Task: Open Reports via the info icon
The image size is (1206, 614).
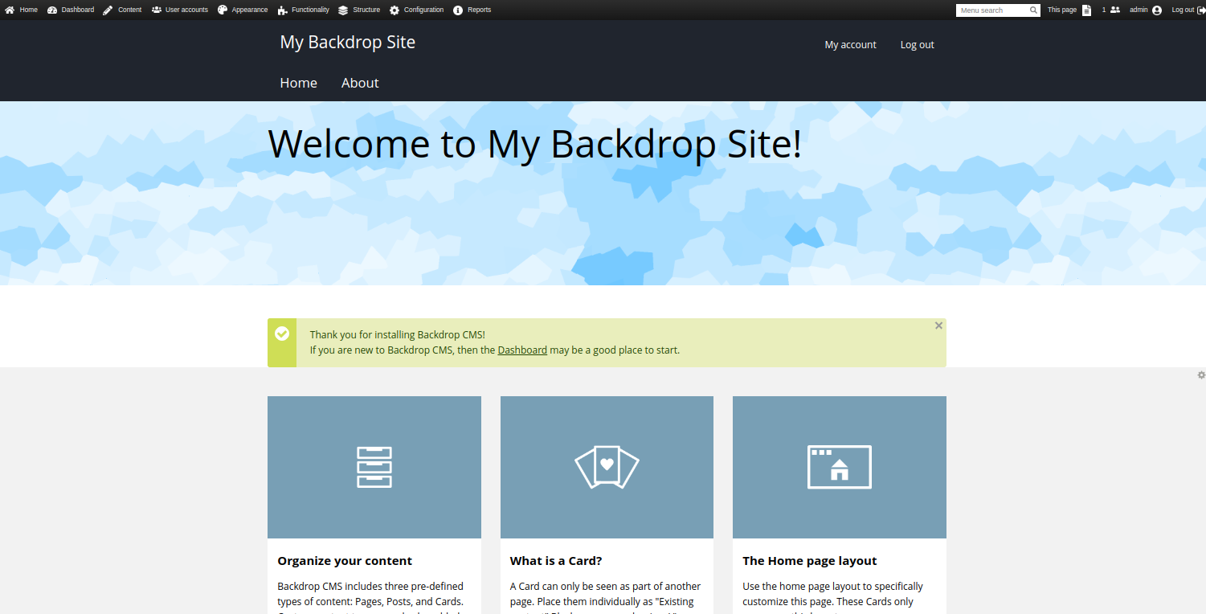Action: click(x=458, y=10)
